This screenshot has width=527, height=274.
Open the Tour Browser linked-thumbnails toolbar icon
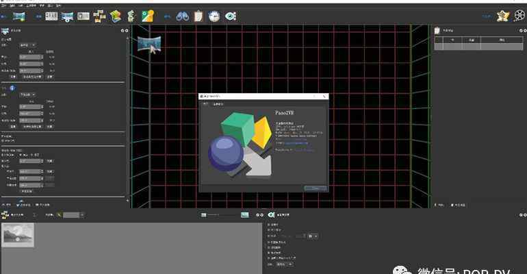pos(99,16)
